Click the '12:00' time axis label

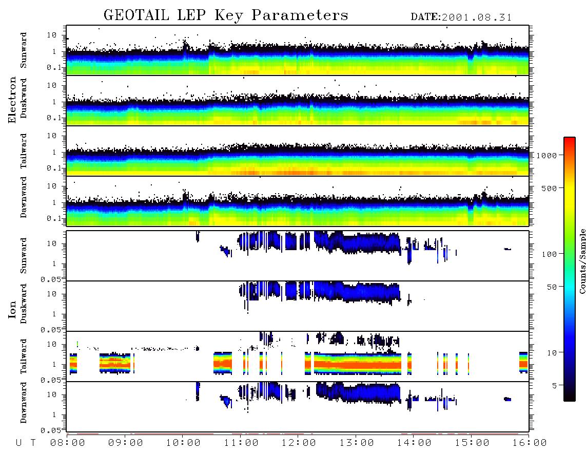pyautogui.click(x=299, y=443)
